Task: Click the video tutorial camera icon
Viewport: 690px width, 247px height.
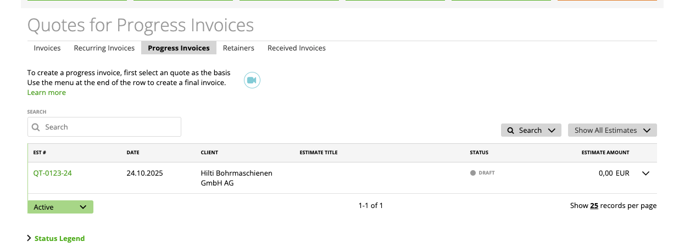Action: pyautogui.click(x=252, y=80)
